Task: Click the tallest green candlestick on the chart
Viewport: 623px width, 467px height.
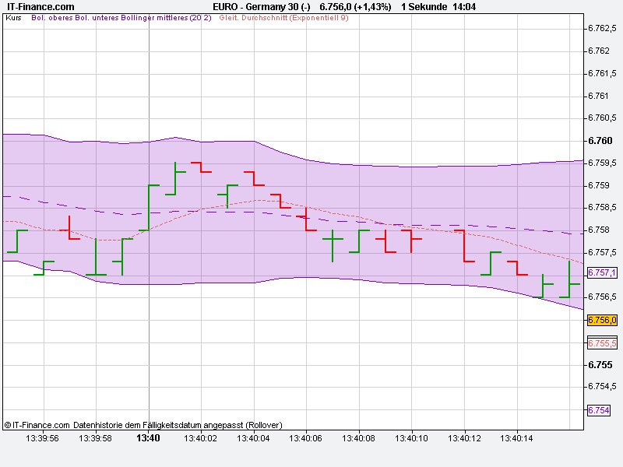Action: tap(150, 206)
